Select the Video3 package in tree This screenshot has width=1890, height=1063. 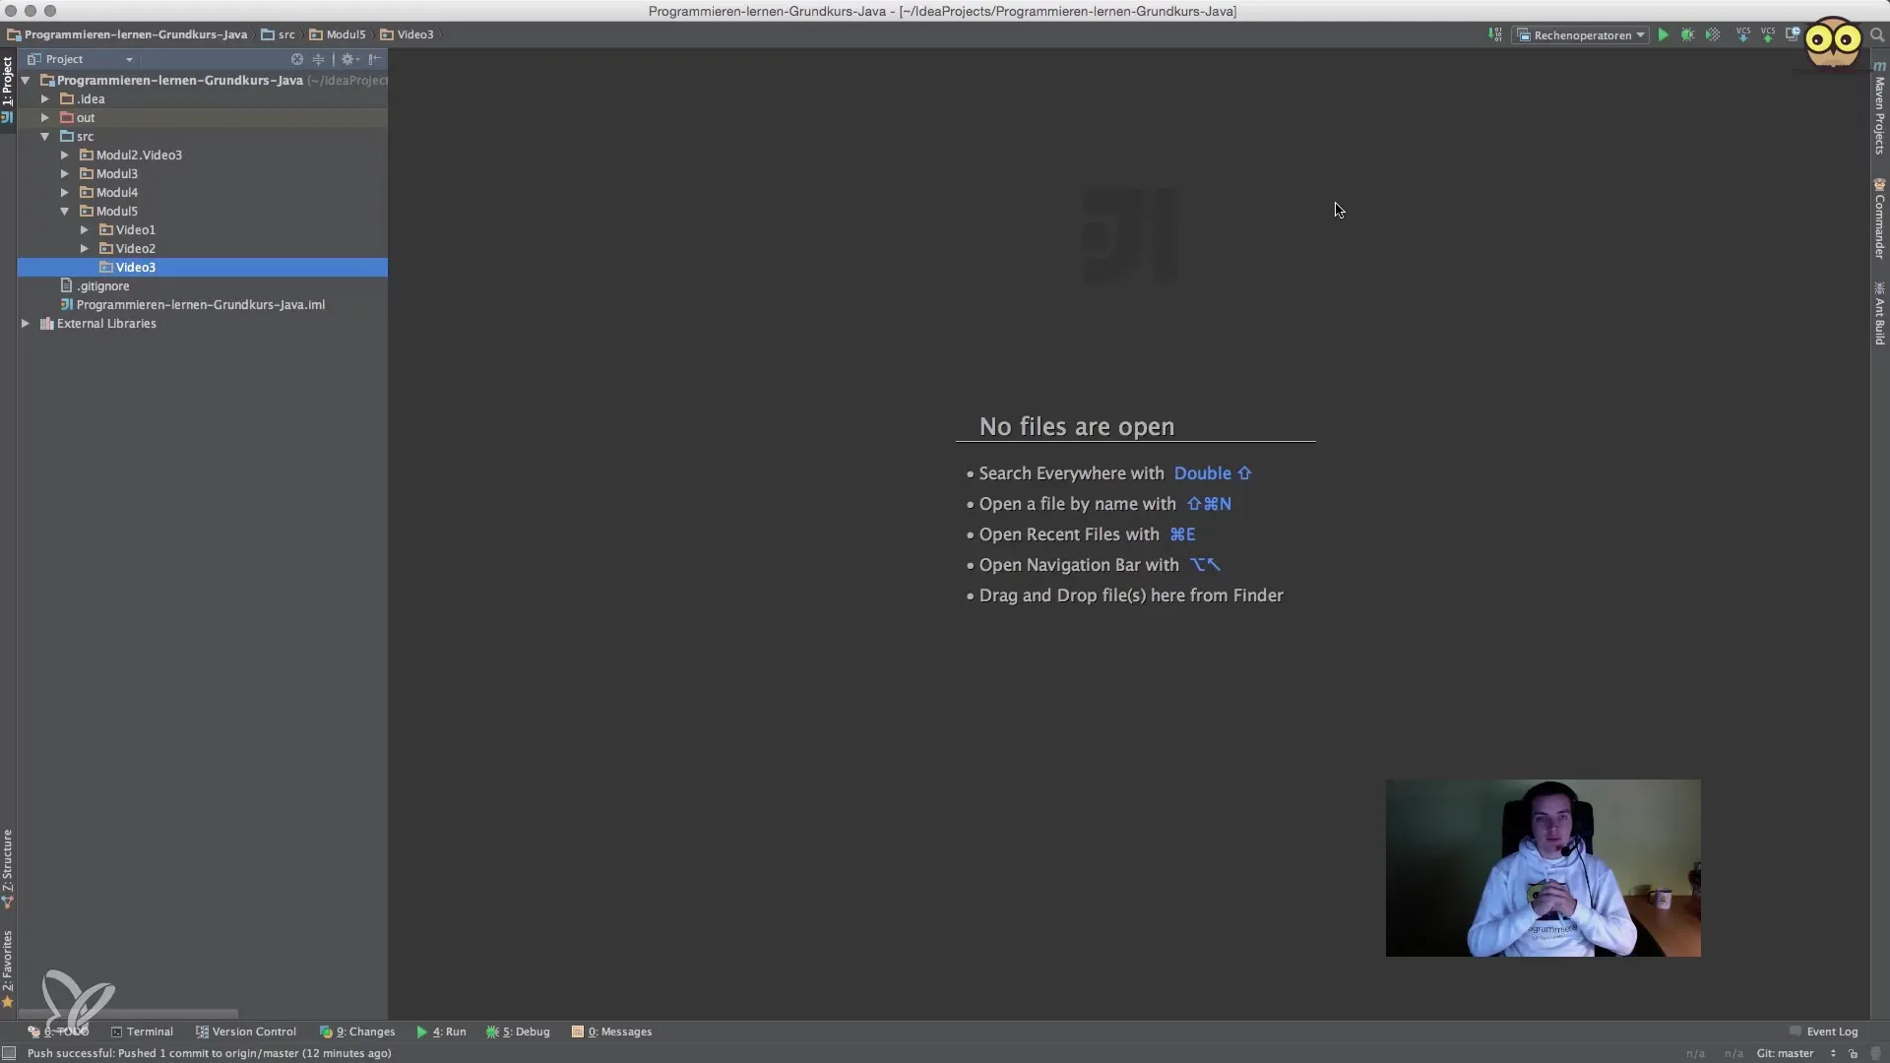(203, 268)
